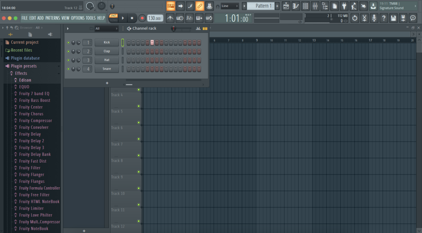Enable the metronome icon

tap(170, 18)
